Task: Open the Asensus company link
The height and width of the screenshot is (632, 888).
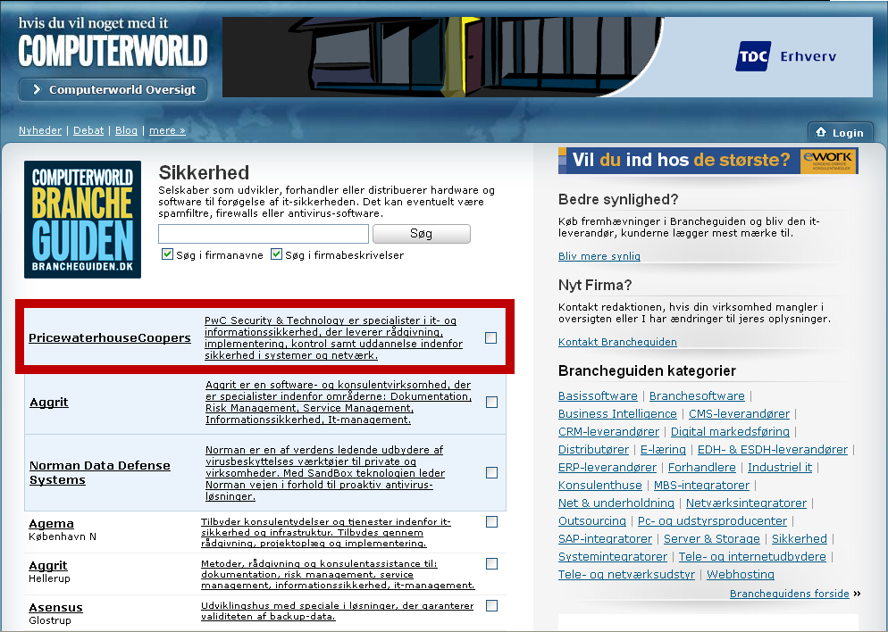Action: 55,608
